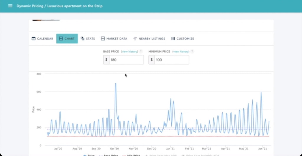Open help for Base Price
The height and width of the screenshot is (156, 302).
coord(141,52)
